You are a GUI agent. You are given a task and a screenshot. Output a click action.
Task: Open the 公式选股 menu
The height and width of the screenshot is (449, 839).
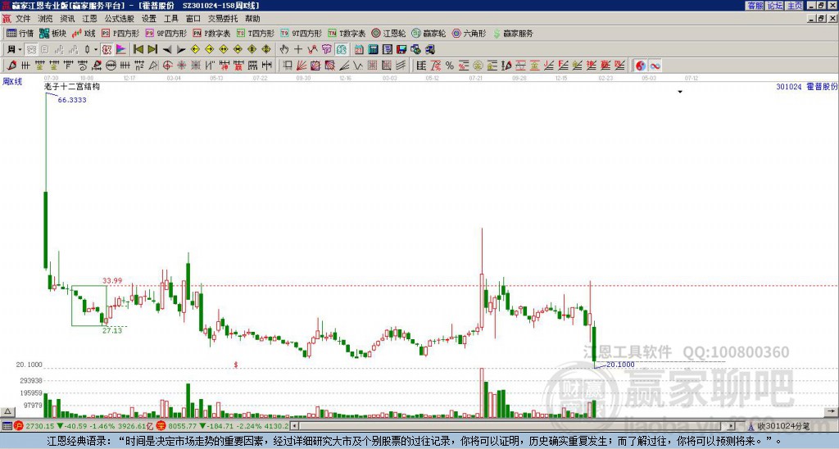120,19
